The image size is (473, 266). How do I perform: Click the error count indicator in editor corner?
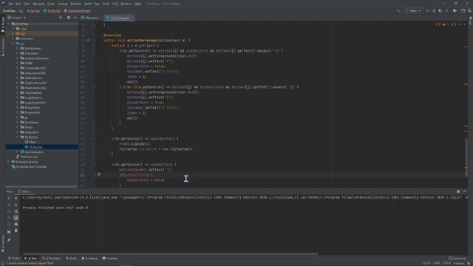tap(438, 24)
